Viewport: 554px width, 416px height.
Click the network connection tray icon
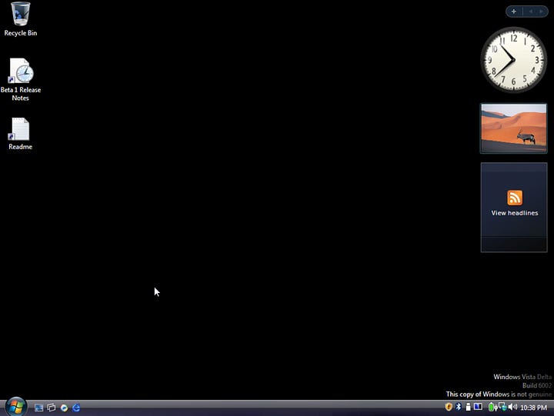(x=502, y=408)
